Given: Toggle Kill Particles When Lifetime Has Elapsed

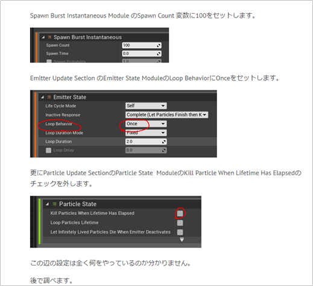Looking at the screenshot, I should [180, 213].
